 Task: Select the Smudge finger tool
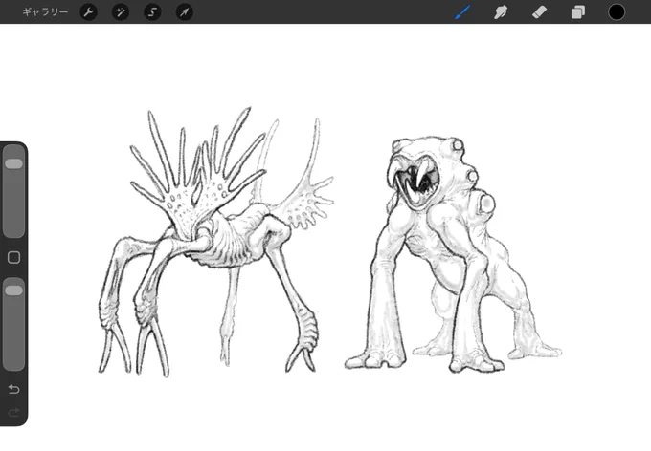(501, 12)
